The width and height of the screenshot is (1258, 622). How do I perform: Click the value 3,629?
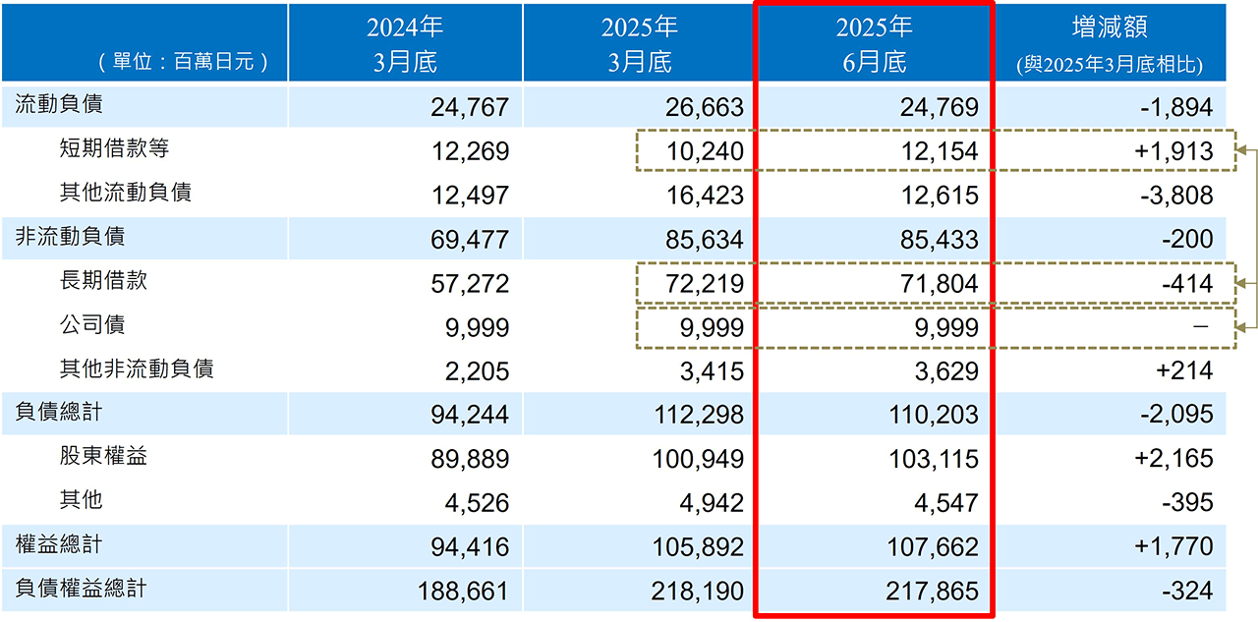[x=945, y=372]
